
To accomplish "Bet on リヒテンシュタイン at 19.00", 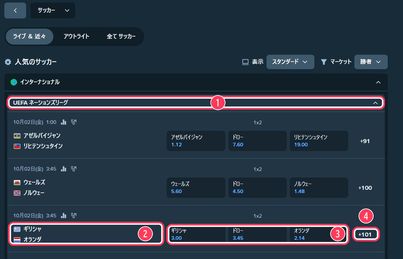I will 319,141.
